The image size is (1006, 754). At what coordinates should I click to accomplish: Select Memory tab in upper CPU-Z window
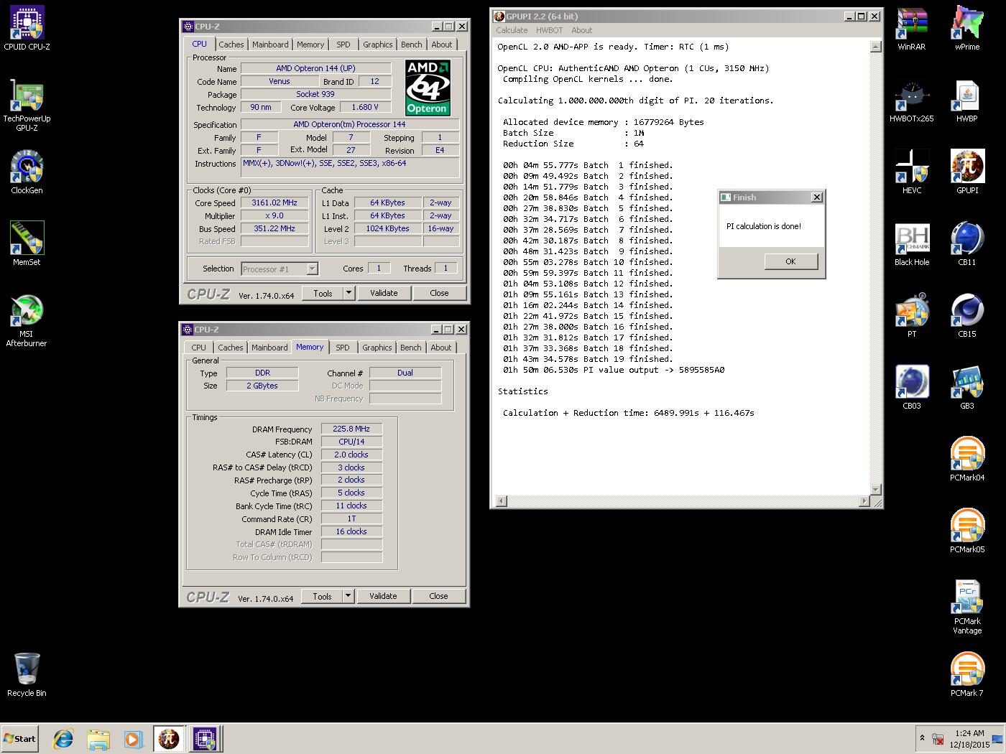pos(310,45)
